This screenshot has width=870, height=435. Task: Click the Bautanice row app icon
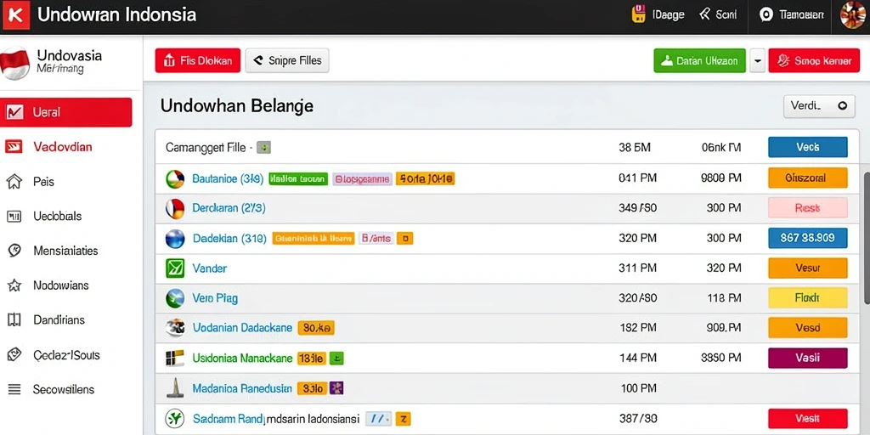pyautogui.click(x=175, y=178)
